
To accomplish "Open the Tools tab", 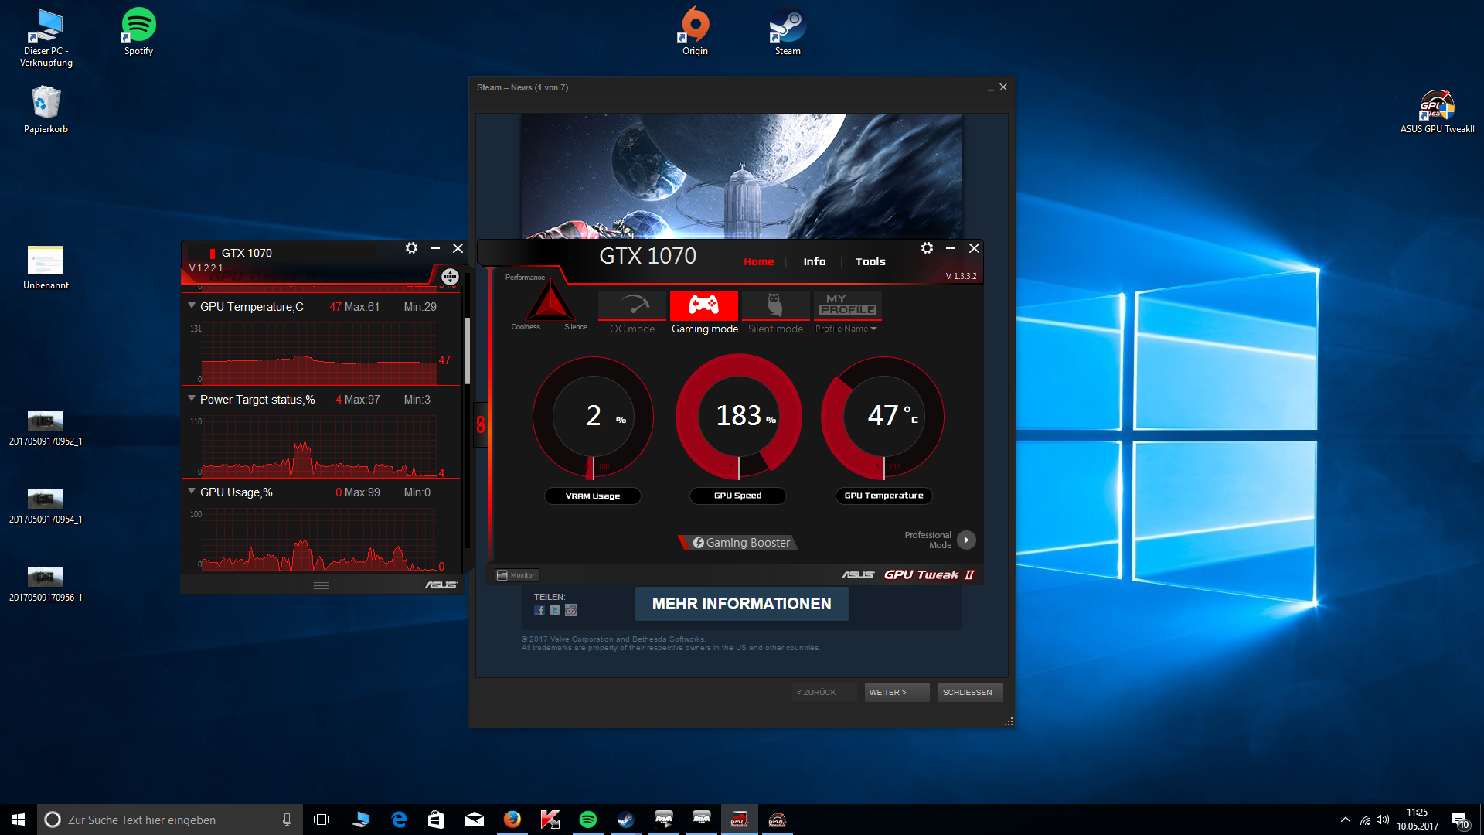I will (x=870, y=262).
